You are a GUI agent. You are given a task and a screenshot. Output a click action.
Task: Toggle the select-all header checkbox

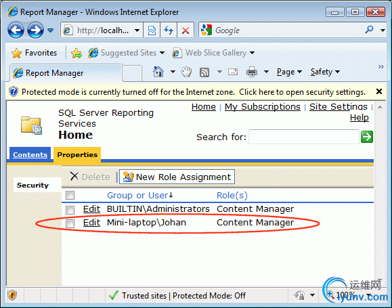(x=70, y=195)
